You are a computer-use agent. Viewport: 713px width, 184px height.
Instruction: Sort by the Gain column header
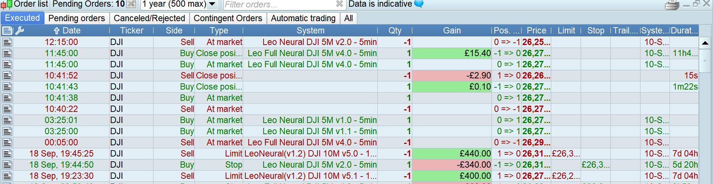[452, 30]
